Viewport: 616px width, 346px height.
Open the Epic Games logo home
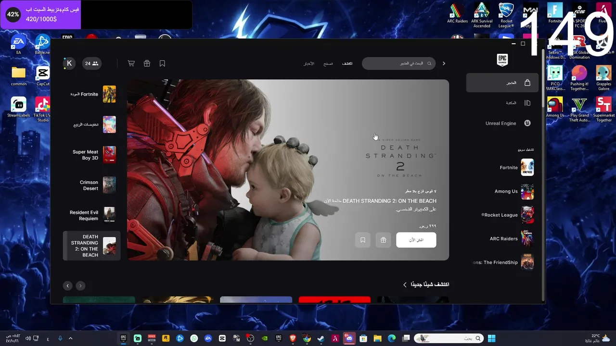pos(502,60)
